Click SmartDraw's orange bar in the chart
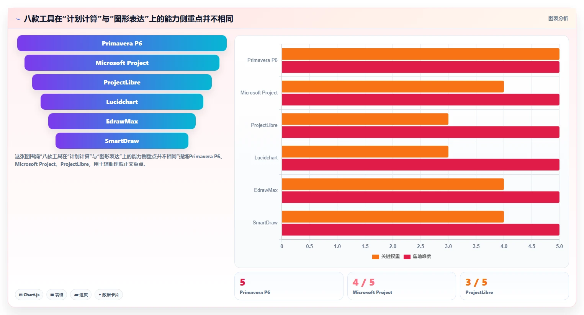 (393, 216)
